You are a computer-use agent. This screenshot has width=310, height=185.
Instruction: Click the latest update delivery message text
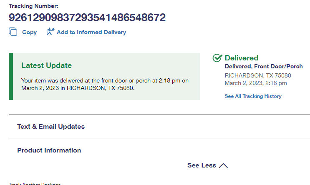[x=104, y=84]
